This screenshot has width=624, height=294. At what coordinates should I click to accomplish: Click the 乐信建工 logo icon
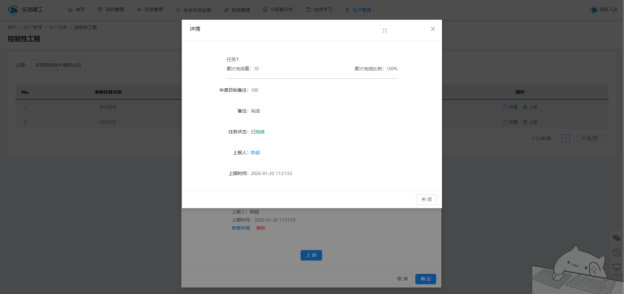13,10
